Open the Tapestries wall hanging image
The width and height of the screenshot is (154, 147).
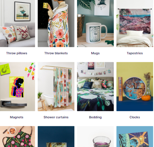click(x=135, y=23)
